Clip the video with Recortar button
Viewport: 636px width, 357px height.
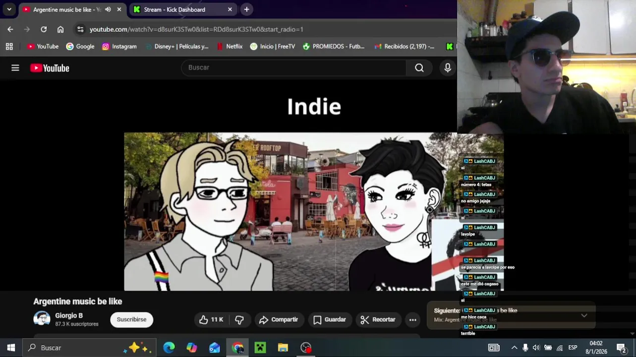click(378, 320)
